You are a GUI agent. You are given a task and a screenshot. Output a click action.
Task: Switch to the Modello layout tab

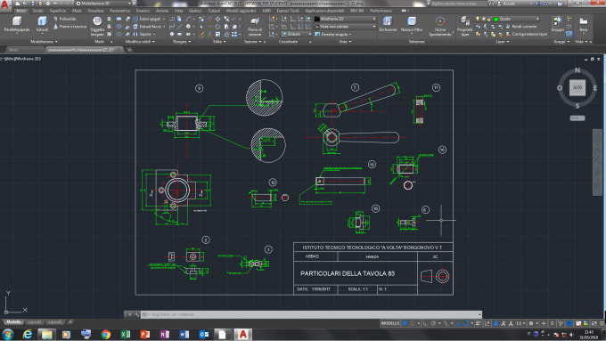14,322
